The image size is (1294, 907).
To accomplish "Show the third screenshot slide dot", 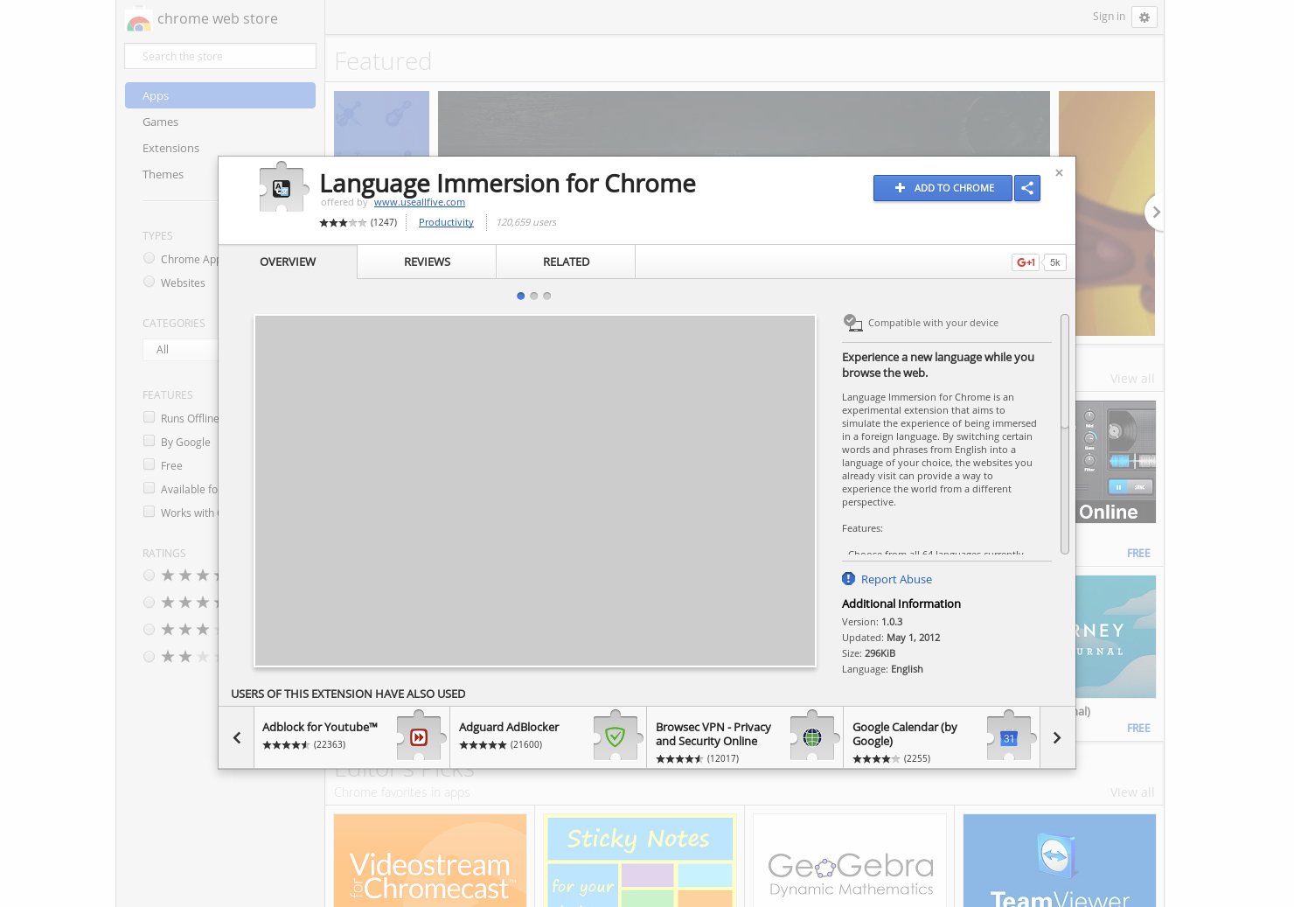I will click(x=547, y=296).
